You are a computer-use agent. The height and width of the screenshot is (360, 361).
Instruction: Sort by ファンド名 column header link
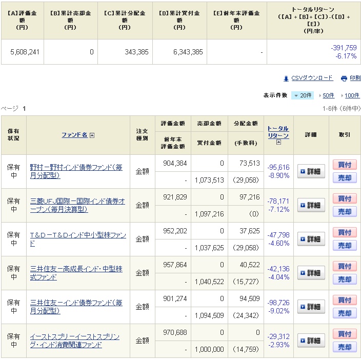point(74,135)
